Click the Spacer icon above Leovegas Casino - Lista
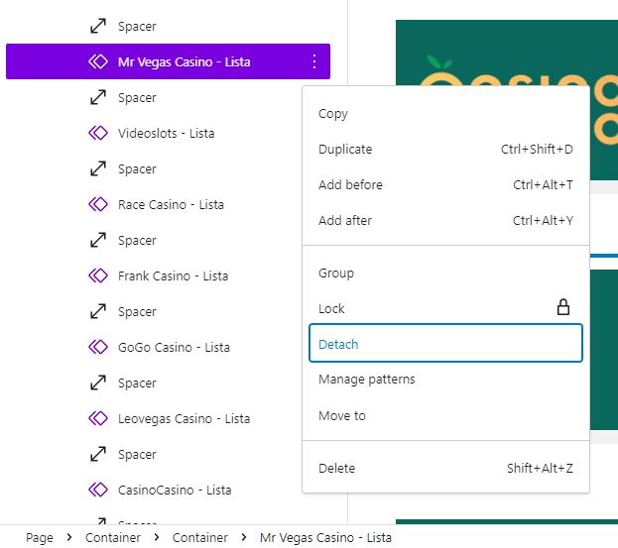This screenshot has width=618, height=548. 98,383
